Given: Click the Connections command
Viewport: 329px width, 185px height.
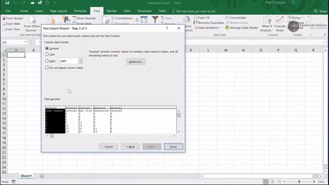Looking at the screenshot, I should (x=122, y=18).
